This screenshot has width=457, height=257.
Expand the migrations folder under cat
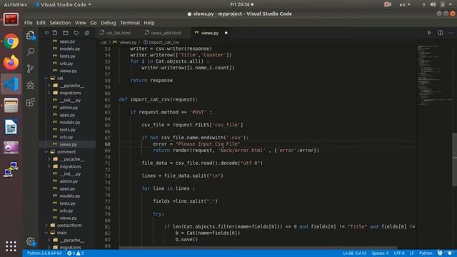[49, 93]
